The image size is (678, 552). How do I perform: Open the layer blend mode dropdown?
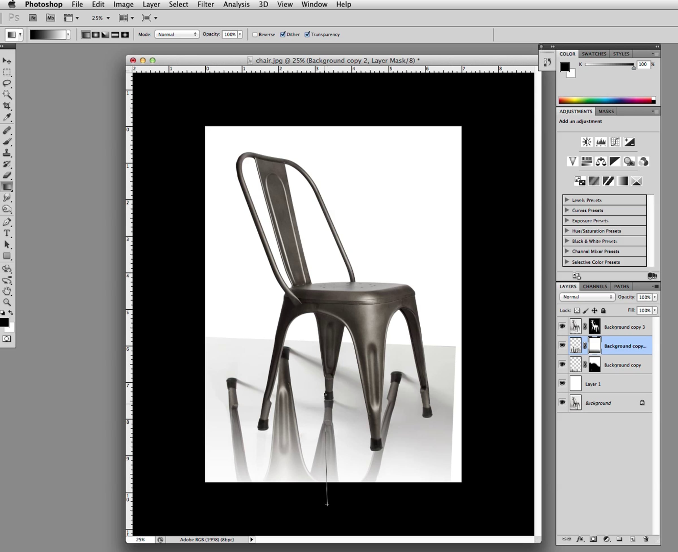point(587,297)
